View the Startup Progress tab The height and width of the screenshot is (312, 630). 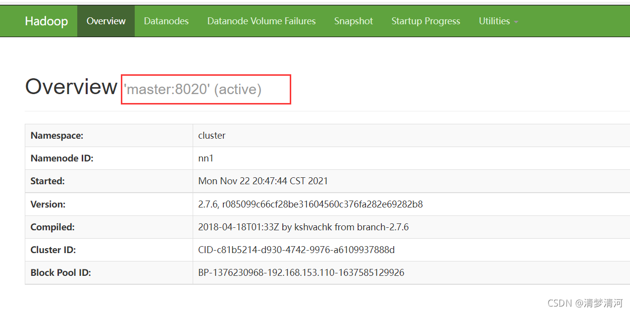[426, 21]
